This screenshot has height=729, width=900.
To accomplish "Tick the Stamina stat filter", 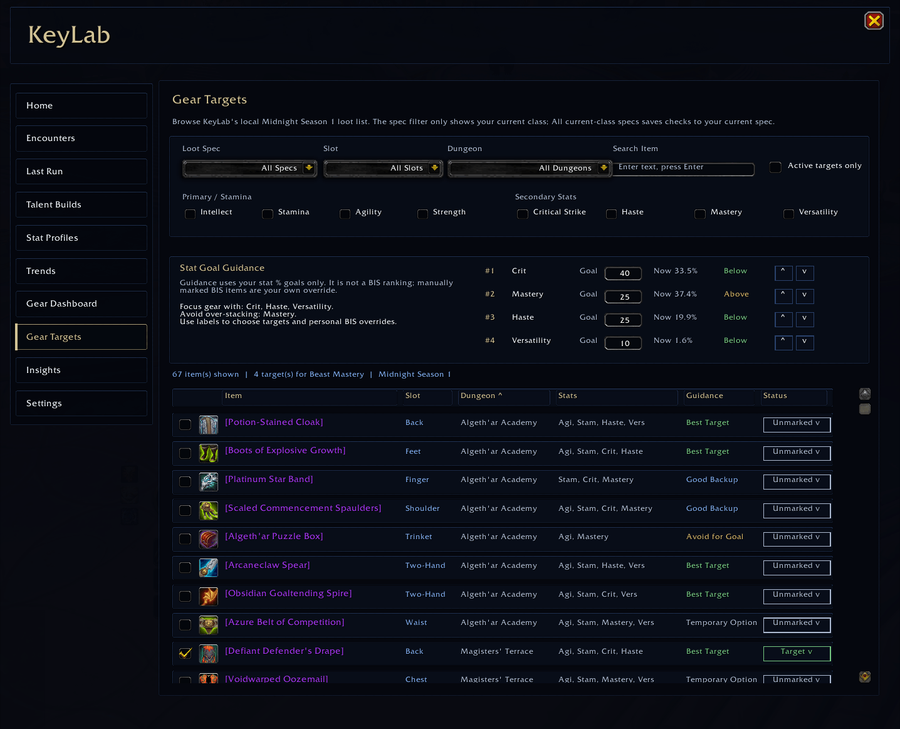I will point(268,214).
